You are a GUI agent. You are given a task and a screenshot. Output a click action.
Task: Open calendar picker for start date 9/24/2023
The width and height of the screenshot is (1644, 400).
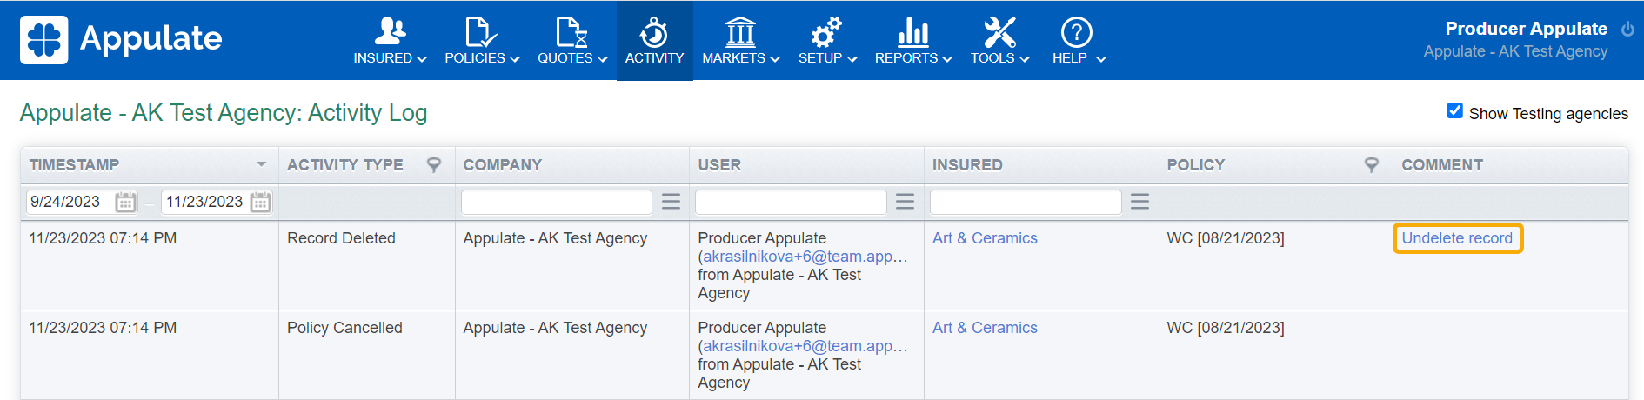click(x=125, y=203)
